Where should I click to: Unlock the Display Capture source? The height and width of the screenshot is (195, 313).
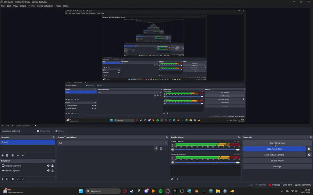(x=53, y=166)
